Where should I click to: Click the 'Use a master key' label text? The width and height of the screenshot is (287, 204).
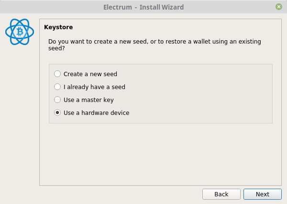coord(88,100)
